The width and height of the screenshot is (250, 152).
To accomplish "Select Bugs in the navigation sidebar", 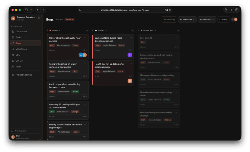I will coord(25,43).
